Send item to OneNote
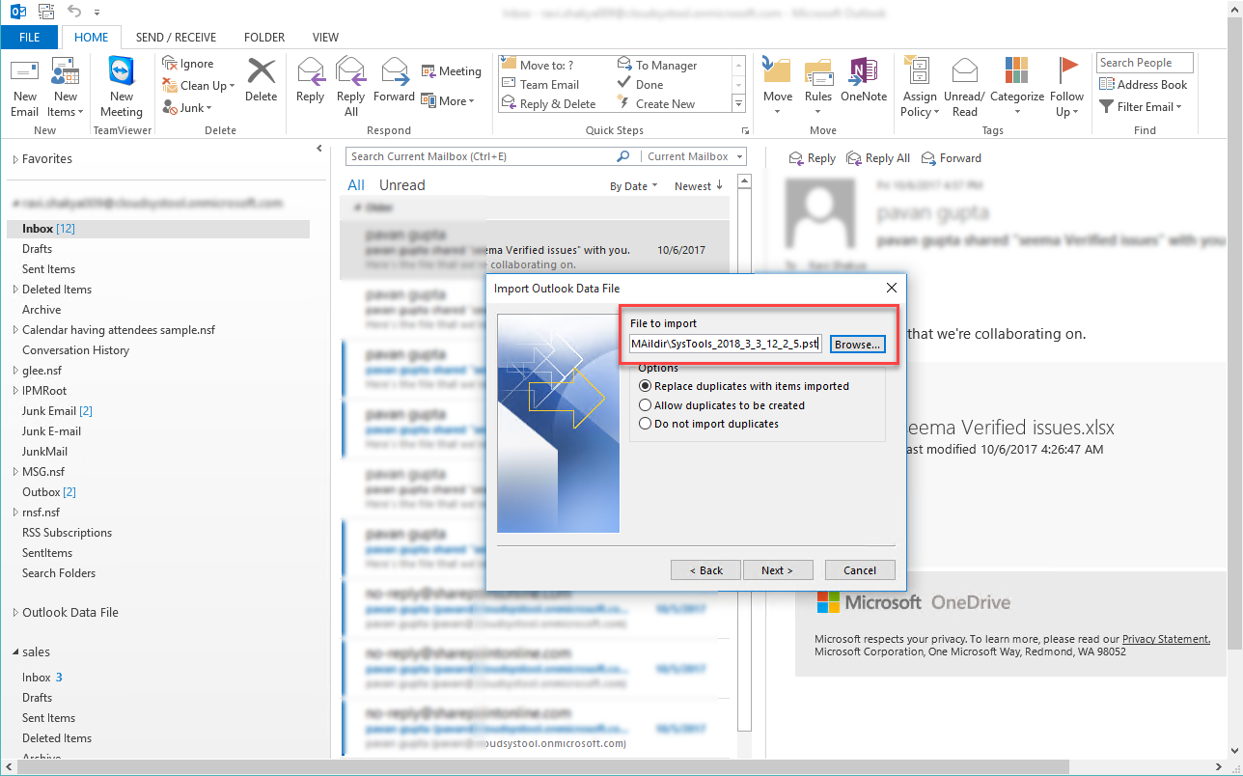The width and height of the screenshot is (1243, 776). (864, 79)
